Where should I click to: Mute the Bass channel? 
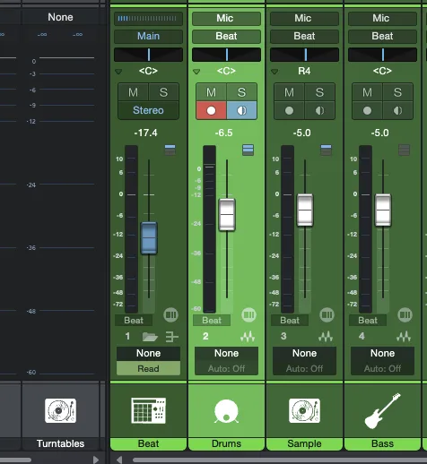click(367, 92)
